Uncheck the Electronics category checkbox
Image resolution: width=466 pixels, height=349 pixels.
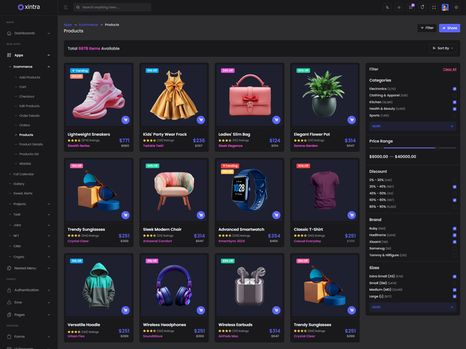pos(454,89)
